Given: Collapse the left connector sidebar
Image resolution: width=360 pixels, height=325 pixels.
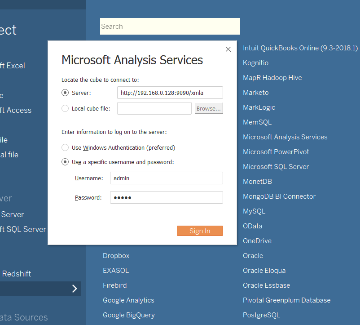Looking at the screenshot, I should 75,289.
